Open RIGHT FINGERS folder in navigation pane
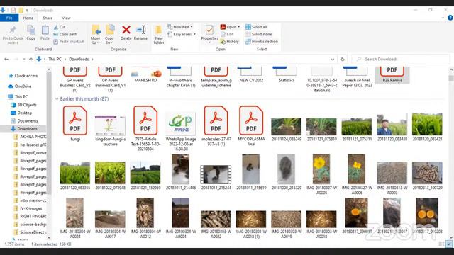Screen dimensions: 454x255 (x=33, y=216)
